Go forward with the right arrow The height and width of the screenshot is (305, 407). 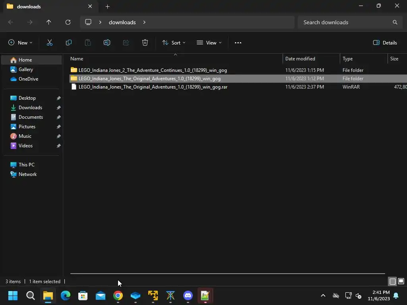[30, 22]
